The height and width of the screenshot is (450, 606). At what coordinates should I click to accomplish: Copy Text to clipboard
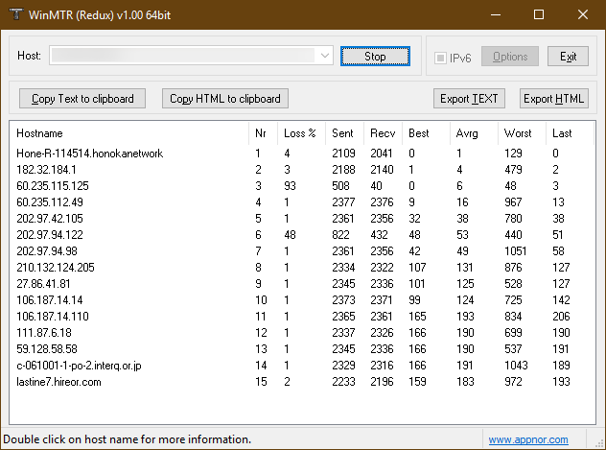(x=82, y=99)
